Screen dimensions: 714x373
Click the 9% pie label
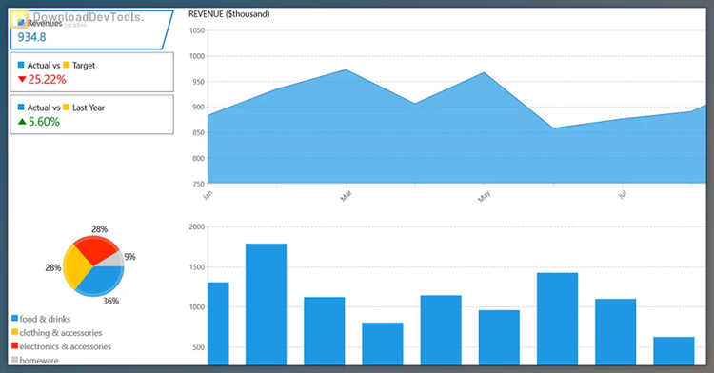coord(129,257)
